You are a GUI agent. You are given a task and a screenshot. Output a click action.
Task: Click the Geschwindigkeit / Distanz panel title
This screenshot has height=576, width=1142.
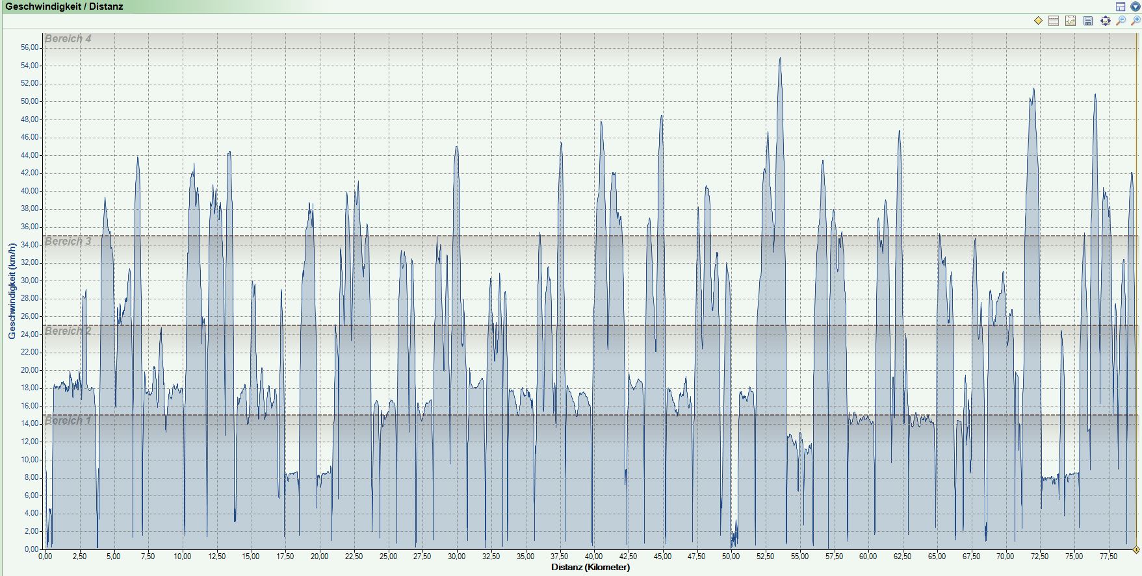click(64, 6)
